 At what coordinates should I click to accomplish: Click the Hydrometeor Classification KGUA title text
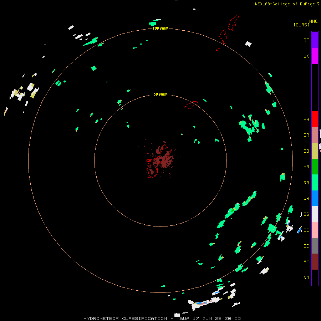[162, 319]
